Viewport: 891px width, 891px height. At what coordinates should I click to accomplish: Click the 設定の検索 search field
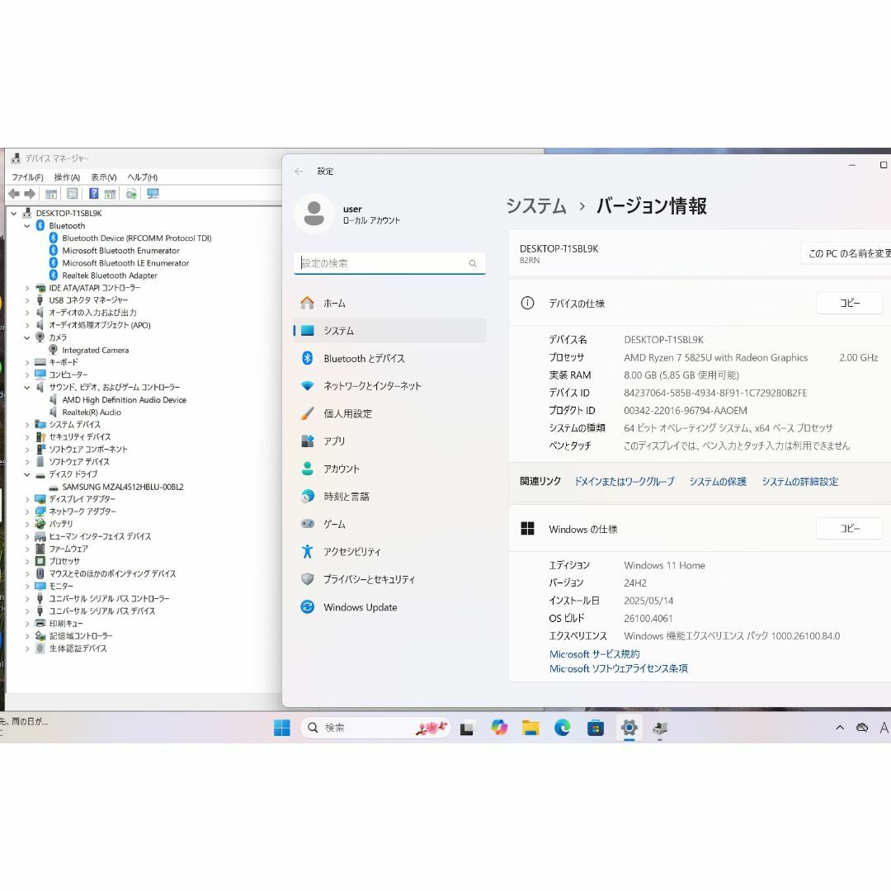pyautogui.click(x=389, y=264)
